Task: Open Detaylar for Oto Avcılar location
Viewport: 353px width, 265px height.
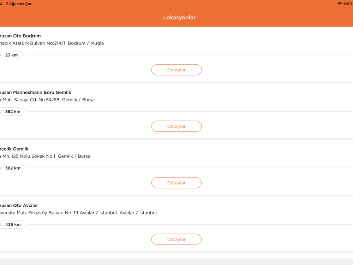Action: tap(176, 240)
